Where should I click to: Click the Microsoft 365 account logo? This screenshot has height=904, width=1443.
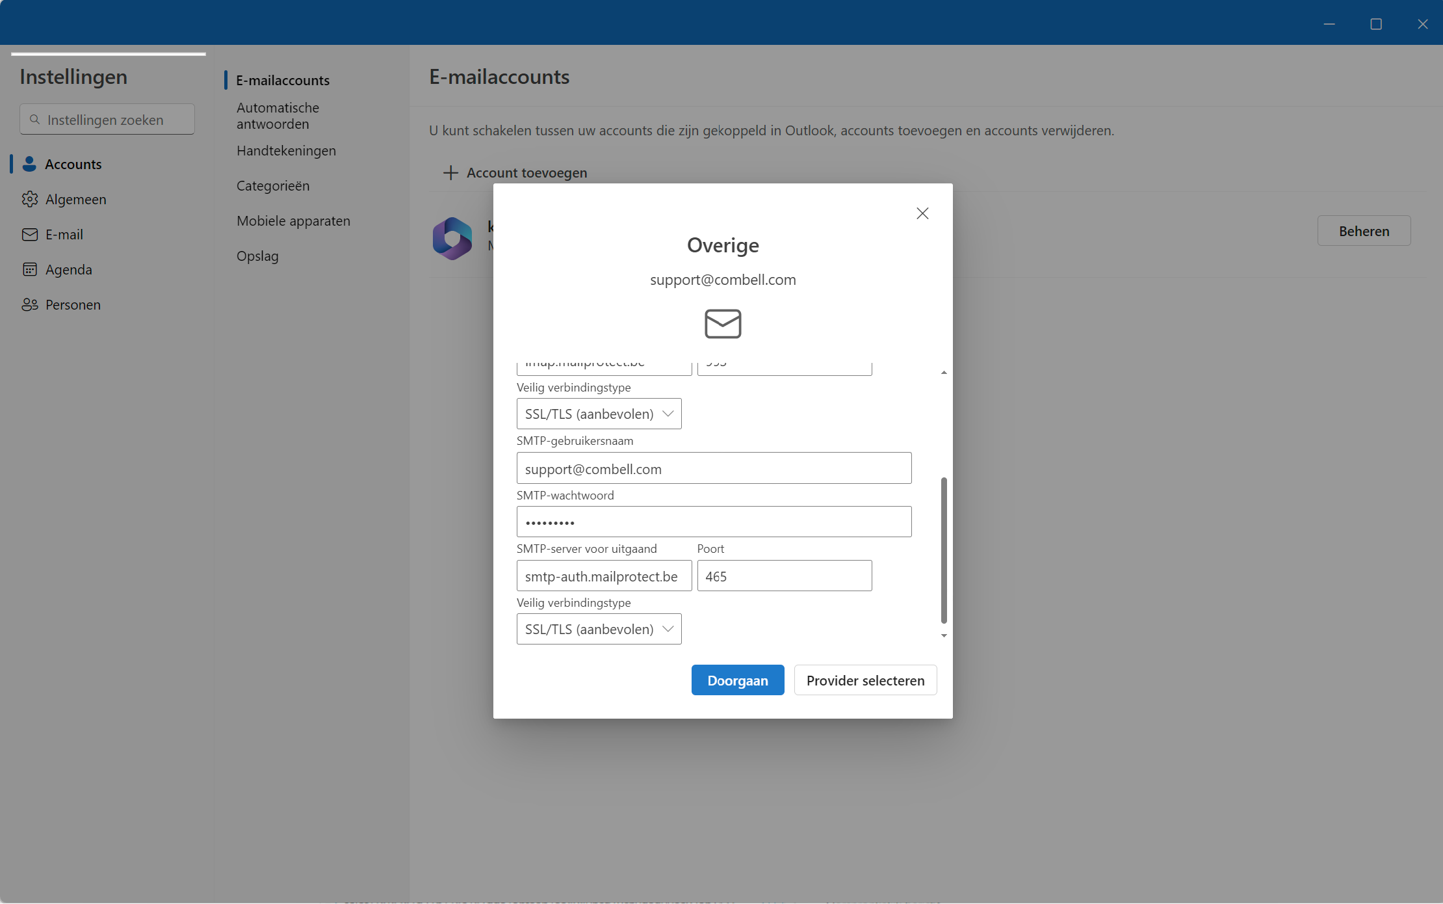(x=452, y=238)
